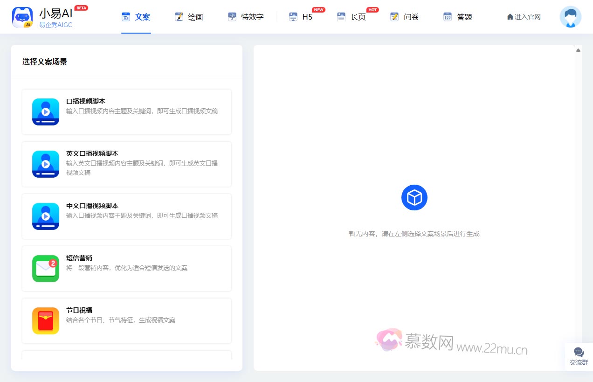Image resolution: width=593 pixels, height=382 pixels.
Task: Click the blue cube icon in empty state
Action: [414, 197]
